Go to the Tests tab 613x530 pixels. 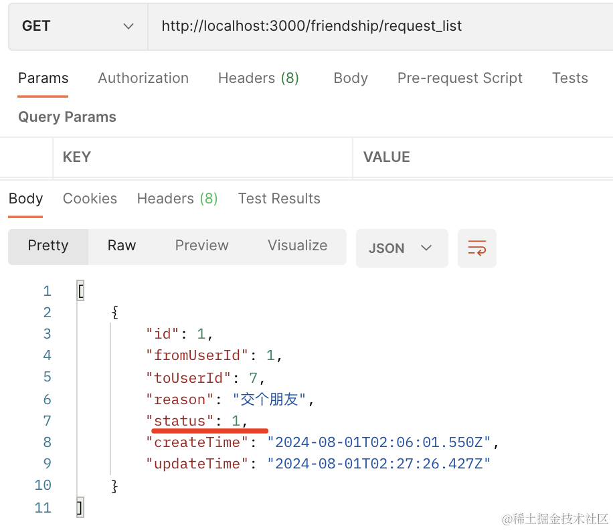570,78
